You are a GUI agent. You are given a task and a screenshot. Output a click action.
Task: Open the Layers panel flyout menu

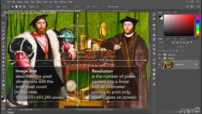coord(200,39)
